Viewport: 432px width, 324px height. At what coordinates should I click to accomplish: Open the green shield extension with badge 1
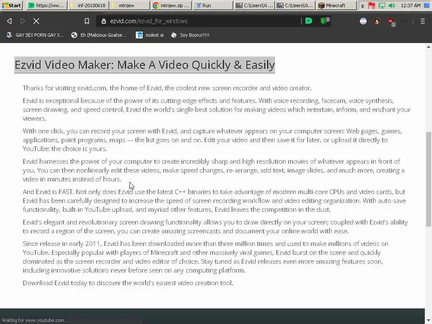324,21
